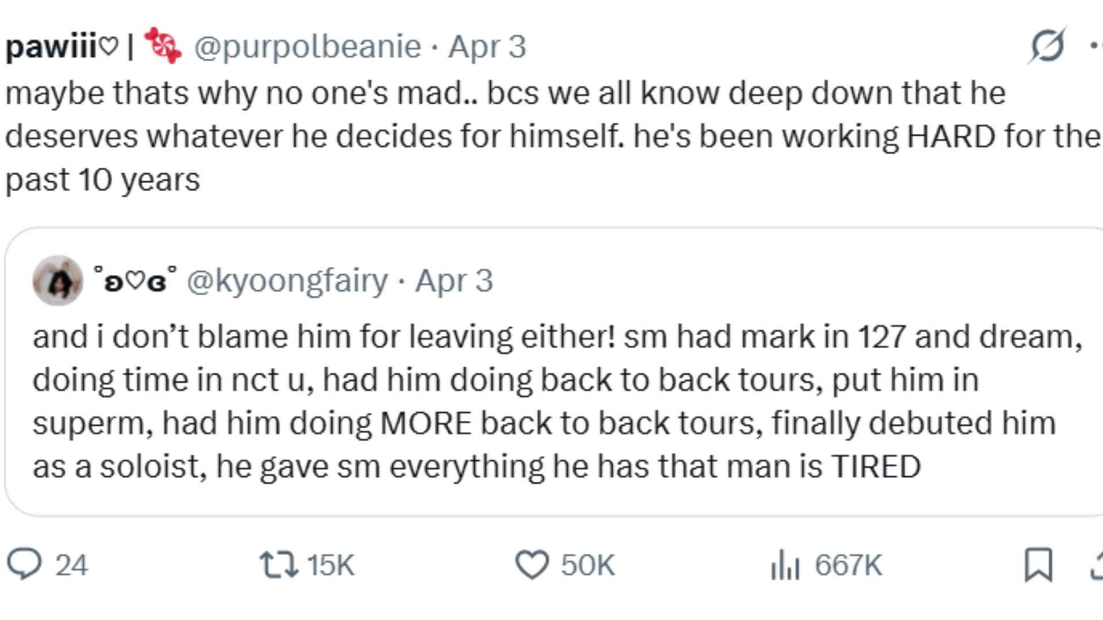
Task: Open the @kyoongfairy handle
Action: coord(287,281)
